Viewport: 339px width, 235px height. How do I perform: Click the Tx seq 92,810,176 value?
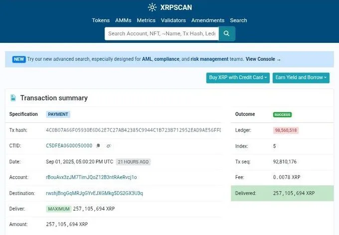285,162
